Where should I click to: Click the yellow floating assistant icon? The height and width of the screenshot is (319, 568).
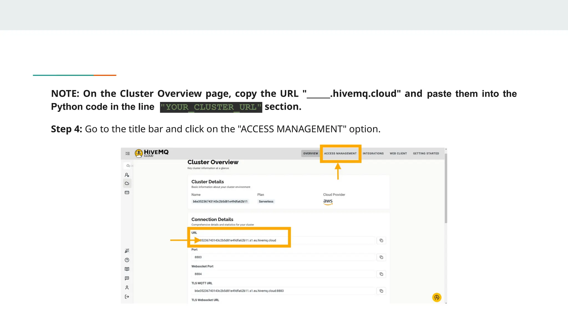[x=437, y=297]
